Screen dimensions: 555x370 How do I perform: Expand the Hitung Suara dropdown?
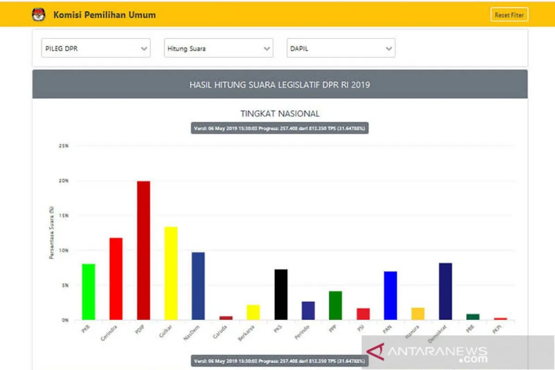coord(218,48)
